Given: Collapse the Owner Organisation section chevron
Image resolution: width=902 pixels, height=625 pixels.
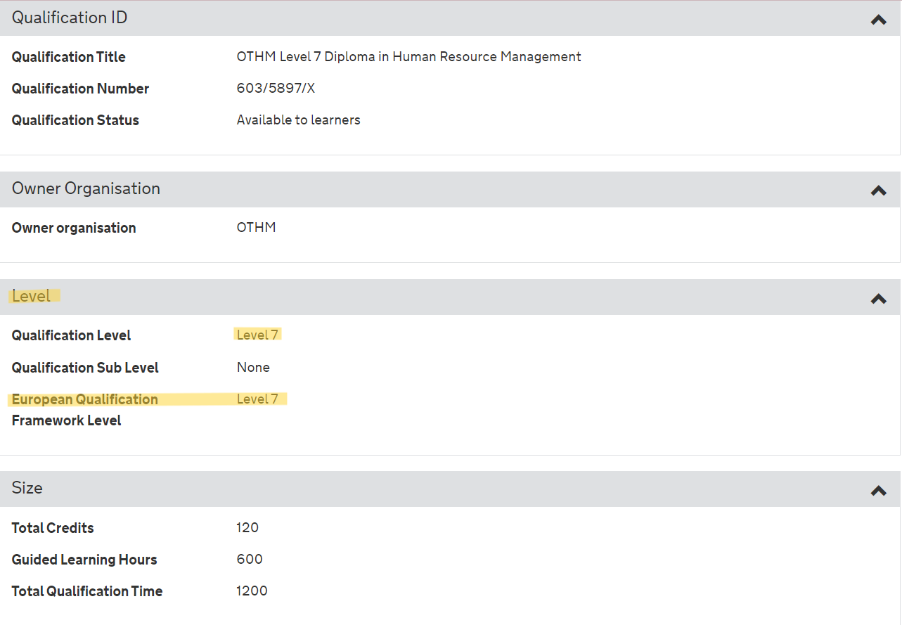Looking at the screenshot, I should click(x=878, y=191).
